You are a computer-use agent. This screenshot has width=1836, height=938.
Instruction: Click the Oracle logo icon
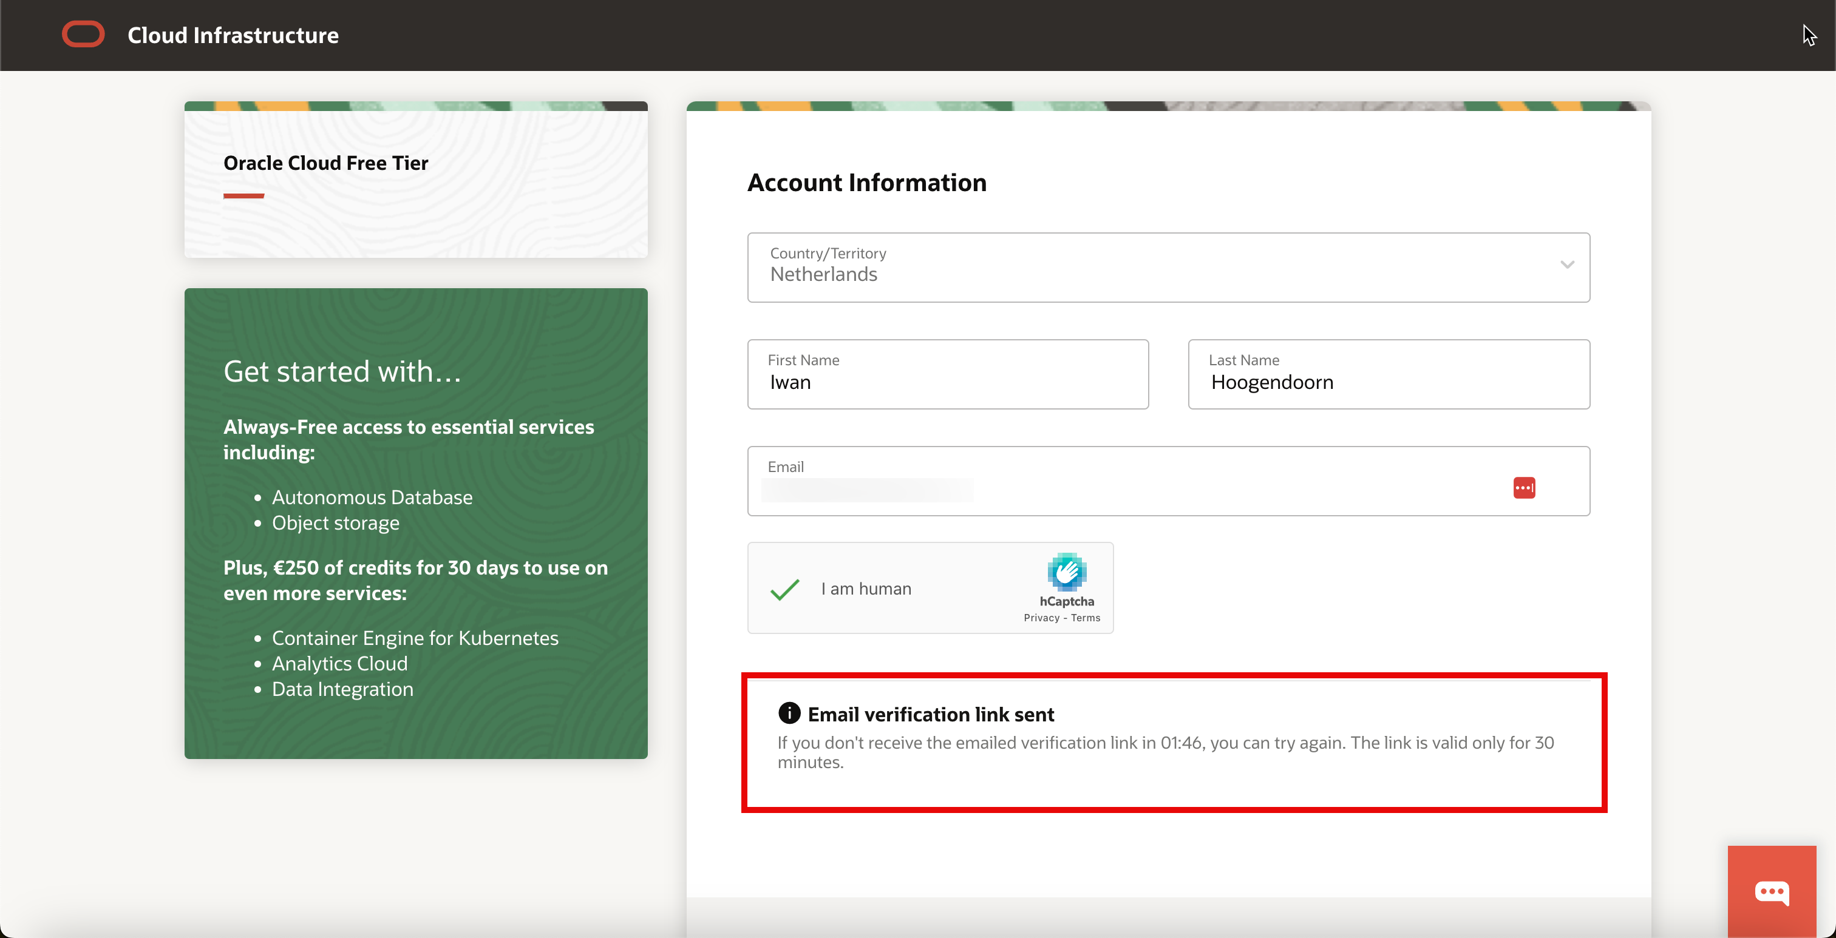coord(83,34)
